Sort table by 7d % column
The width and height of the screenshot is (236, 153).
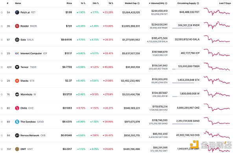(111, 3)
